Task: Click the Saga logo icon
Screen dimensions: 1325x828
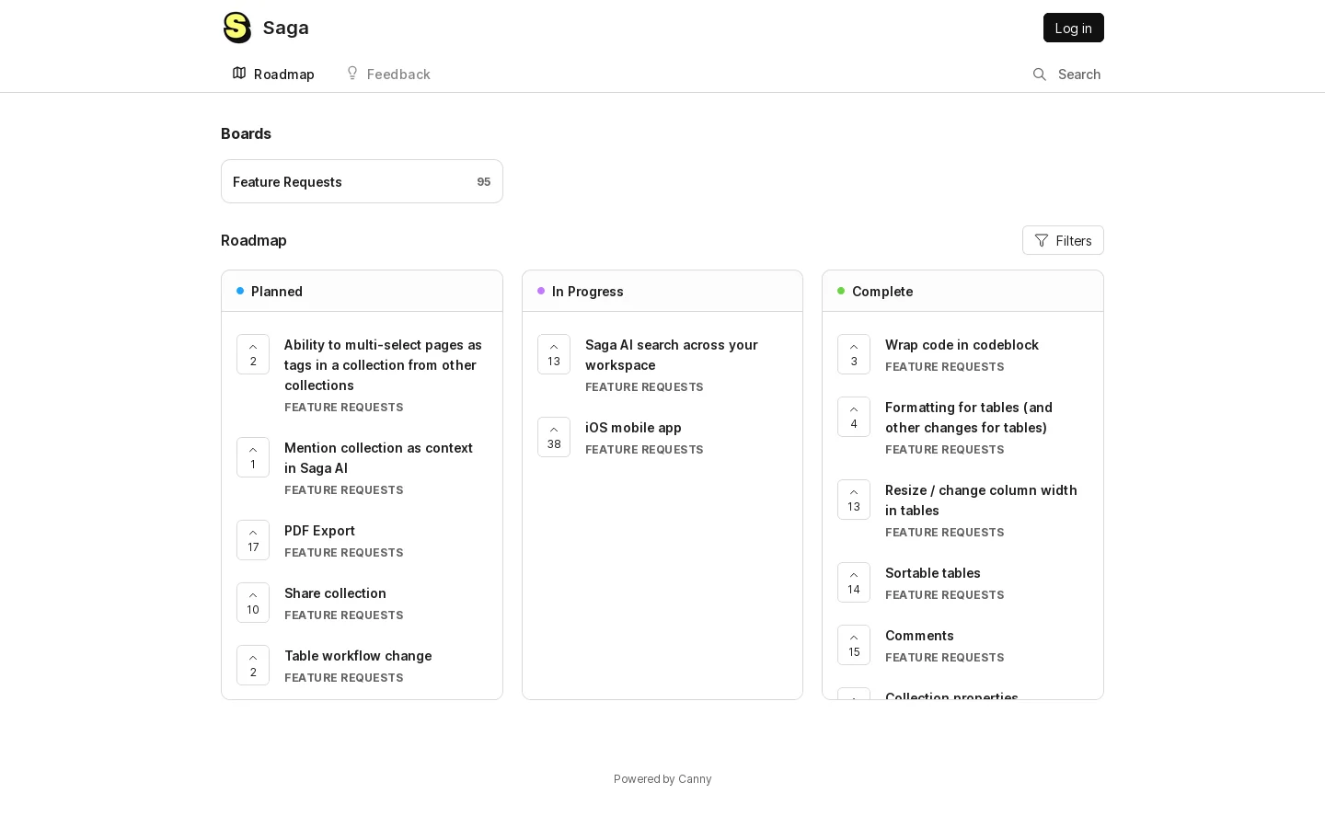Action: click(237, 28)
